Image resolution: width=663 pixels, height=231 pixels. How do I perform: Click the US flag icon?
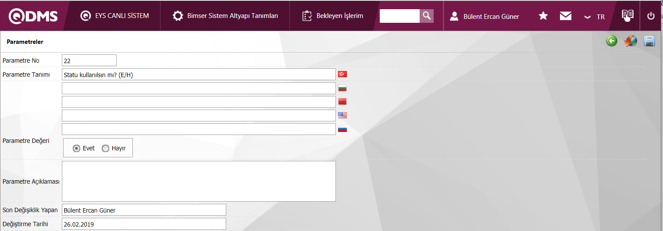(x=342, y=115)
